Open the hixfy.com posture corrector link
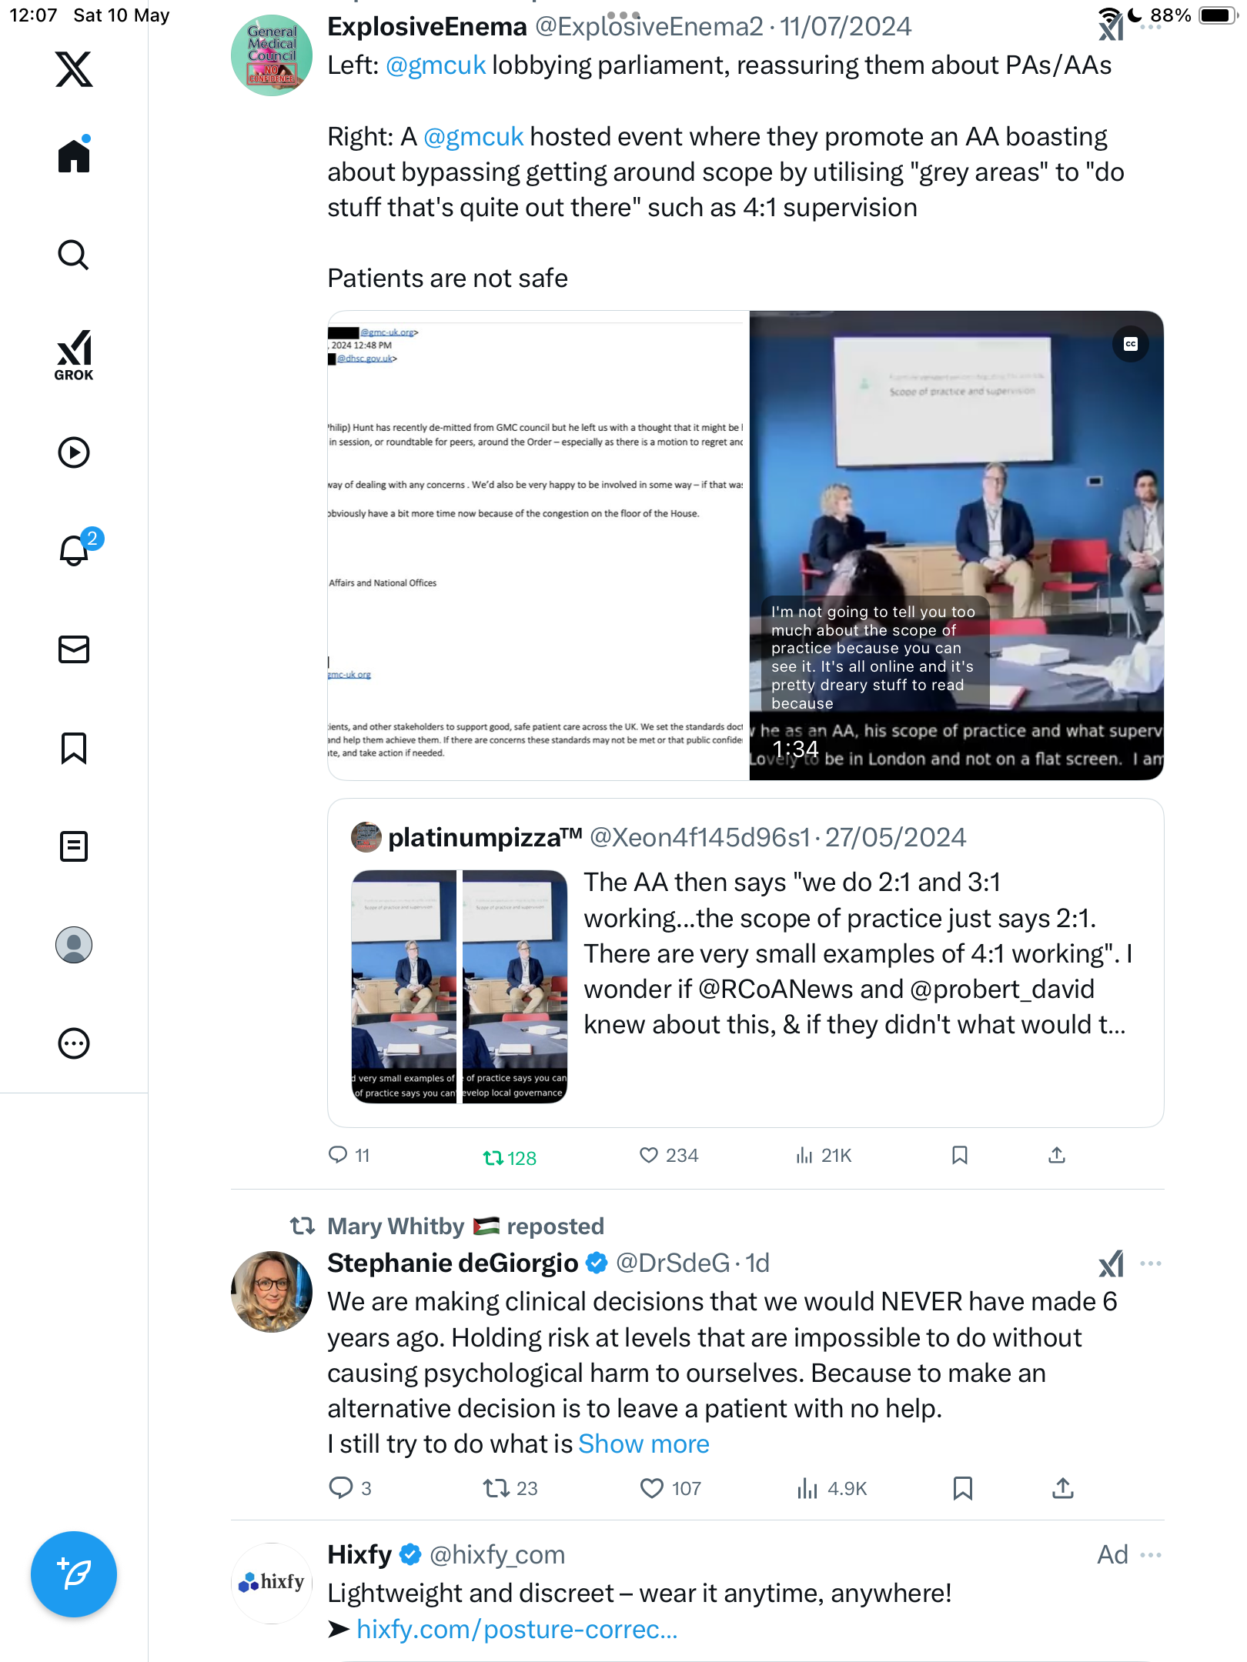Viewport: 1247px width, 1662px height. [x=517, y=1629]
